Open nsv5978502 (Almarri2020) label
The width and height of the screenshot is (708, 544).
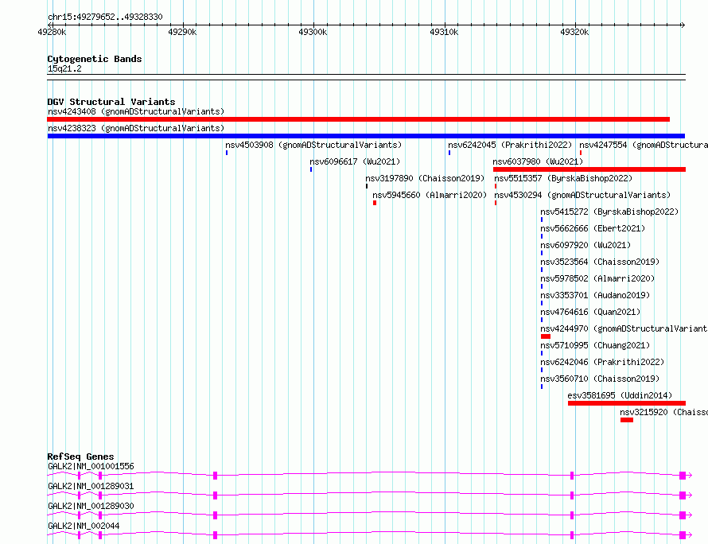(597, 278)
